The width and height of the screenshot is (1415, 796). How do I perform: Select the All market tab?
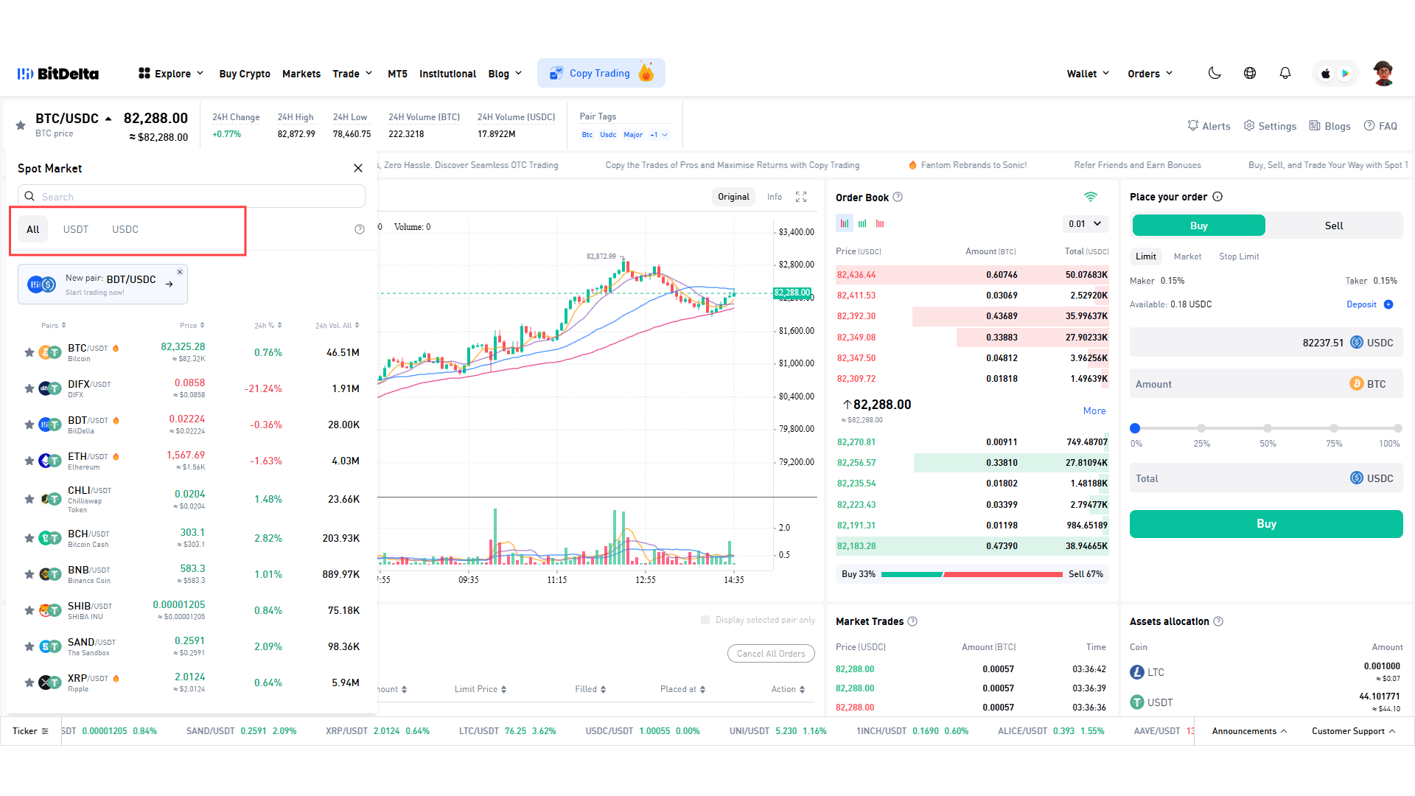[x=33, y=229]
